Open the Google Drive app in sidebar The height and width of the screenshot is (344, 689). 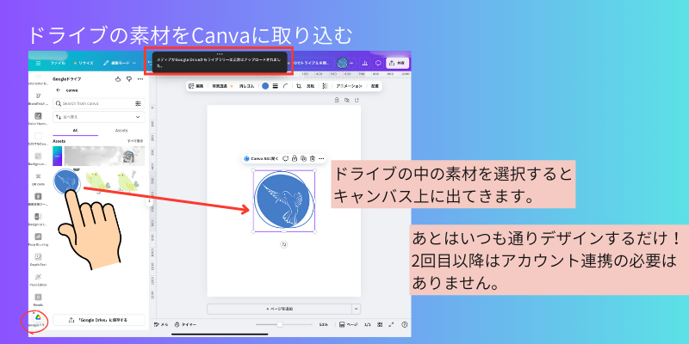[x=38, y=320]
